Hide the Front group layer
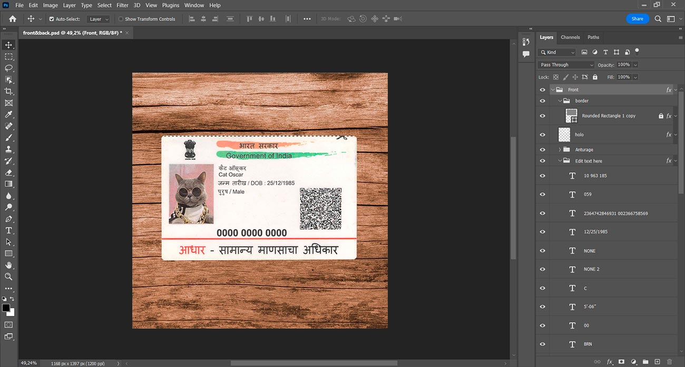This screenshot has height=367, width=685. (543, 90)
